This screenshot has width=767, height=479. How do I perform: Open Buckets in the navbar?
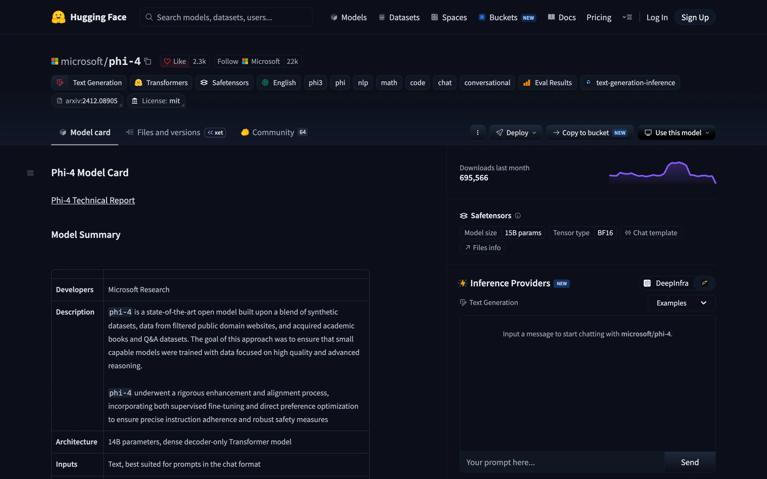(x=507, y=17)
